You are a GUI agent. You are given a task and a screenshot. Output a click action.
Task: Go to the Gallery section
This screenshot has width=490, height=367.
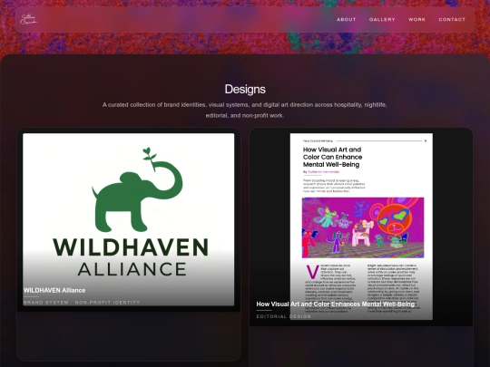pos(382,19)
